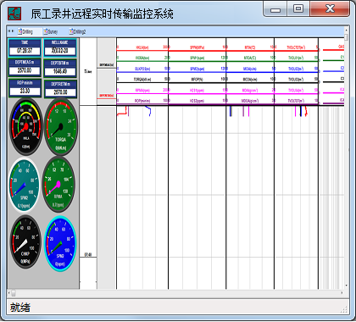Screen dimensions: 356x322
Task: Click the black CHKP pressure gauge
Action: point(25,242)
